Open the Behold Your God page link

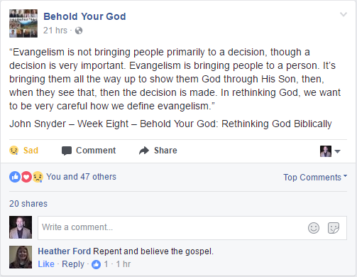point(84,16)
